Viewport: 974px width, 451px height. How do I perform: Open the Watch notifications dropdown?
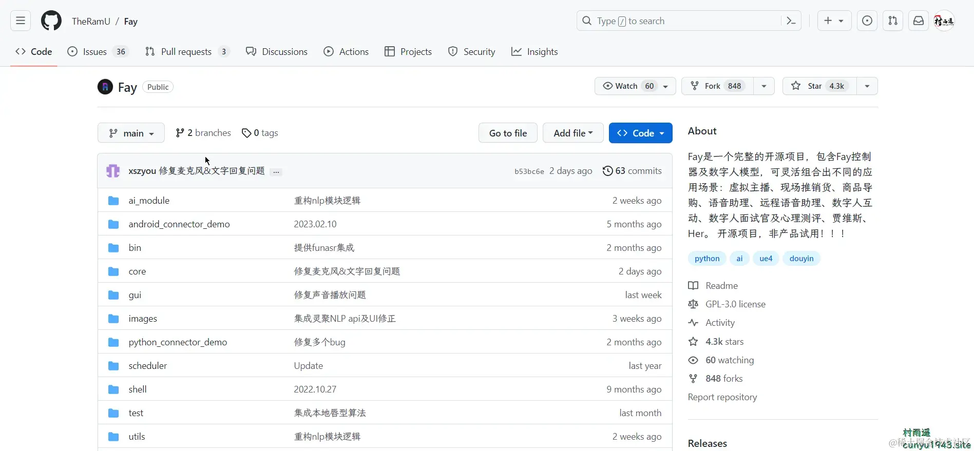pos(635,86)
